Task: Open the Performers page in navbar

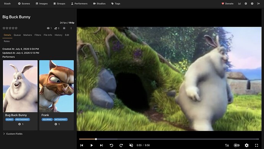Action: tap(79, 3)
